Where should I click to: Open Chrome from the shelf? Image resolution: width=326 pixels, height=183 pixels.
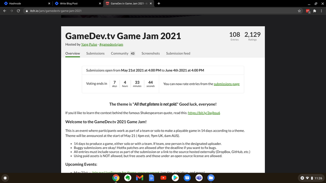(x=116, y=178)
